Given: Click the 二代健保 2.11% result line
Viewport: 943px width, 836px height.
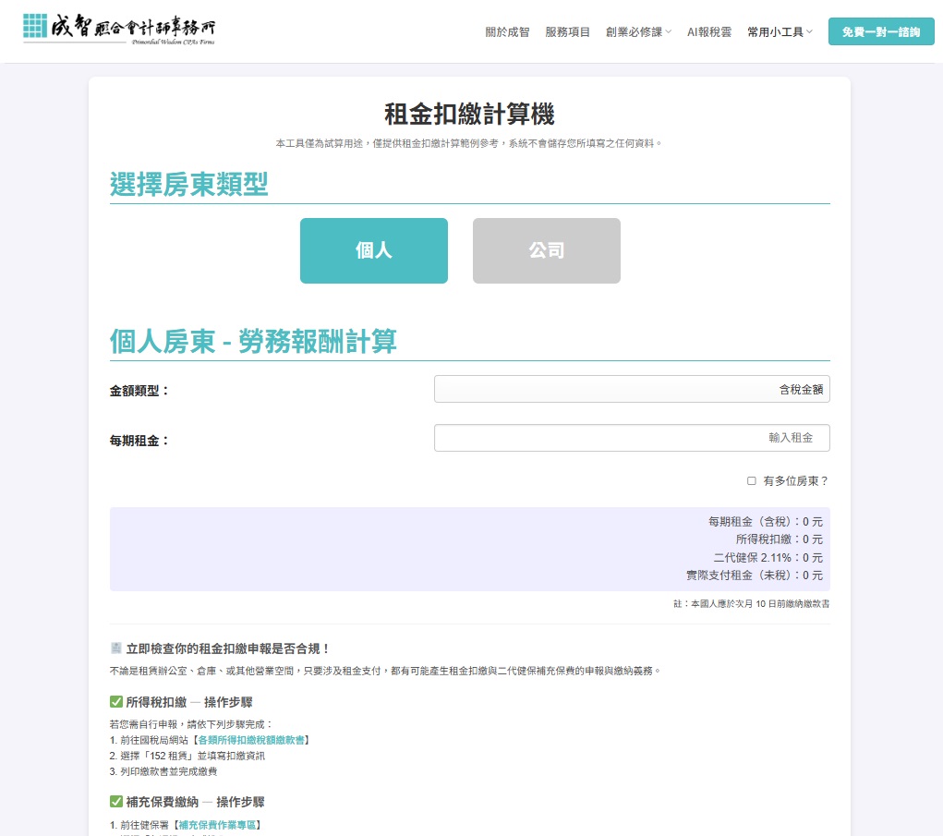Looking at the screenshot, I should [768, 558].
